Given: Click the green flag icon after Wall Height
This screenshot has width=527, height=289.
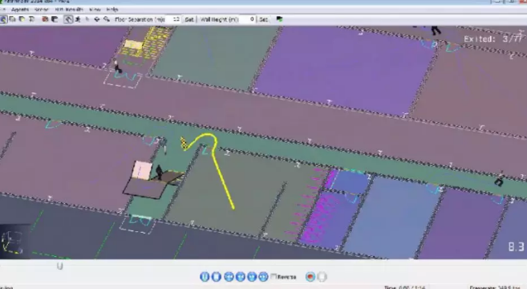Looking at the screenshot, I should point(279,19).
